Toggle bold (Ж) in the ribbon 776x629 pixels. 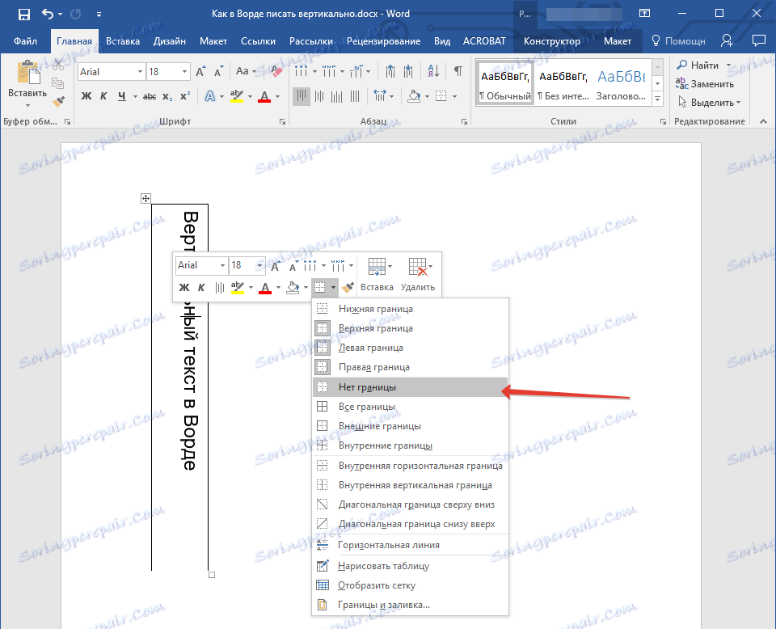(86, 96)
